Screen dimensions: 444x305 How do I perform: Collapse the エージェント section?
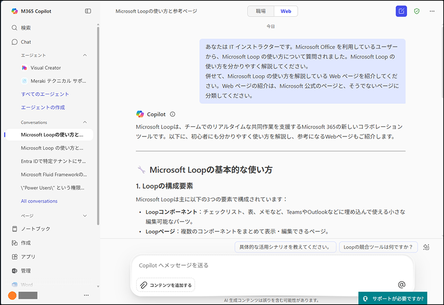85,55
